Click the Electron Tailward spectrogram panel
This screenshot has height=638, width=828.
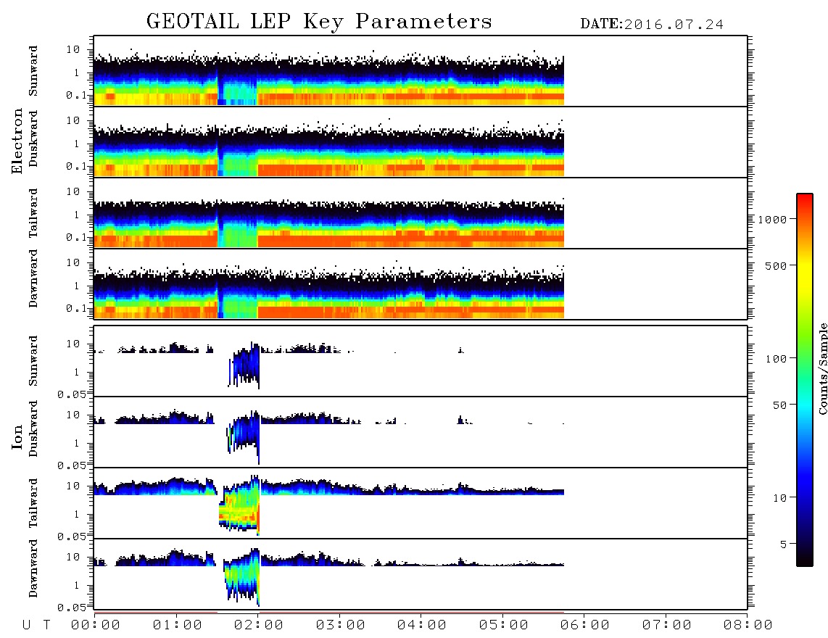(x=421, y=213)
